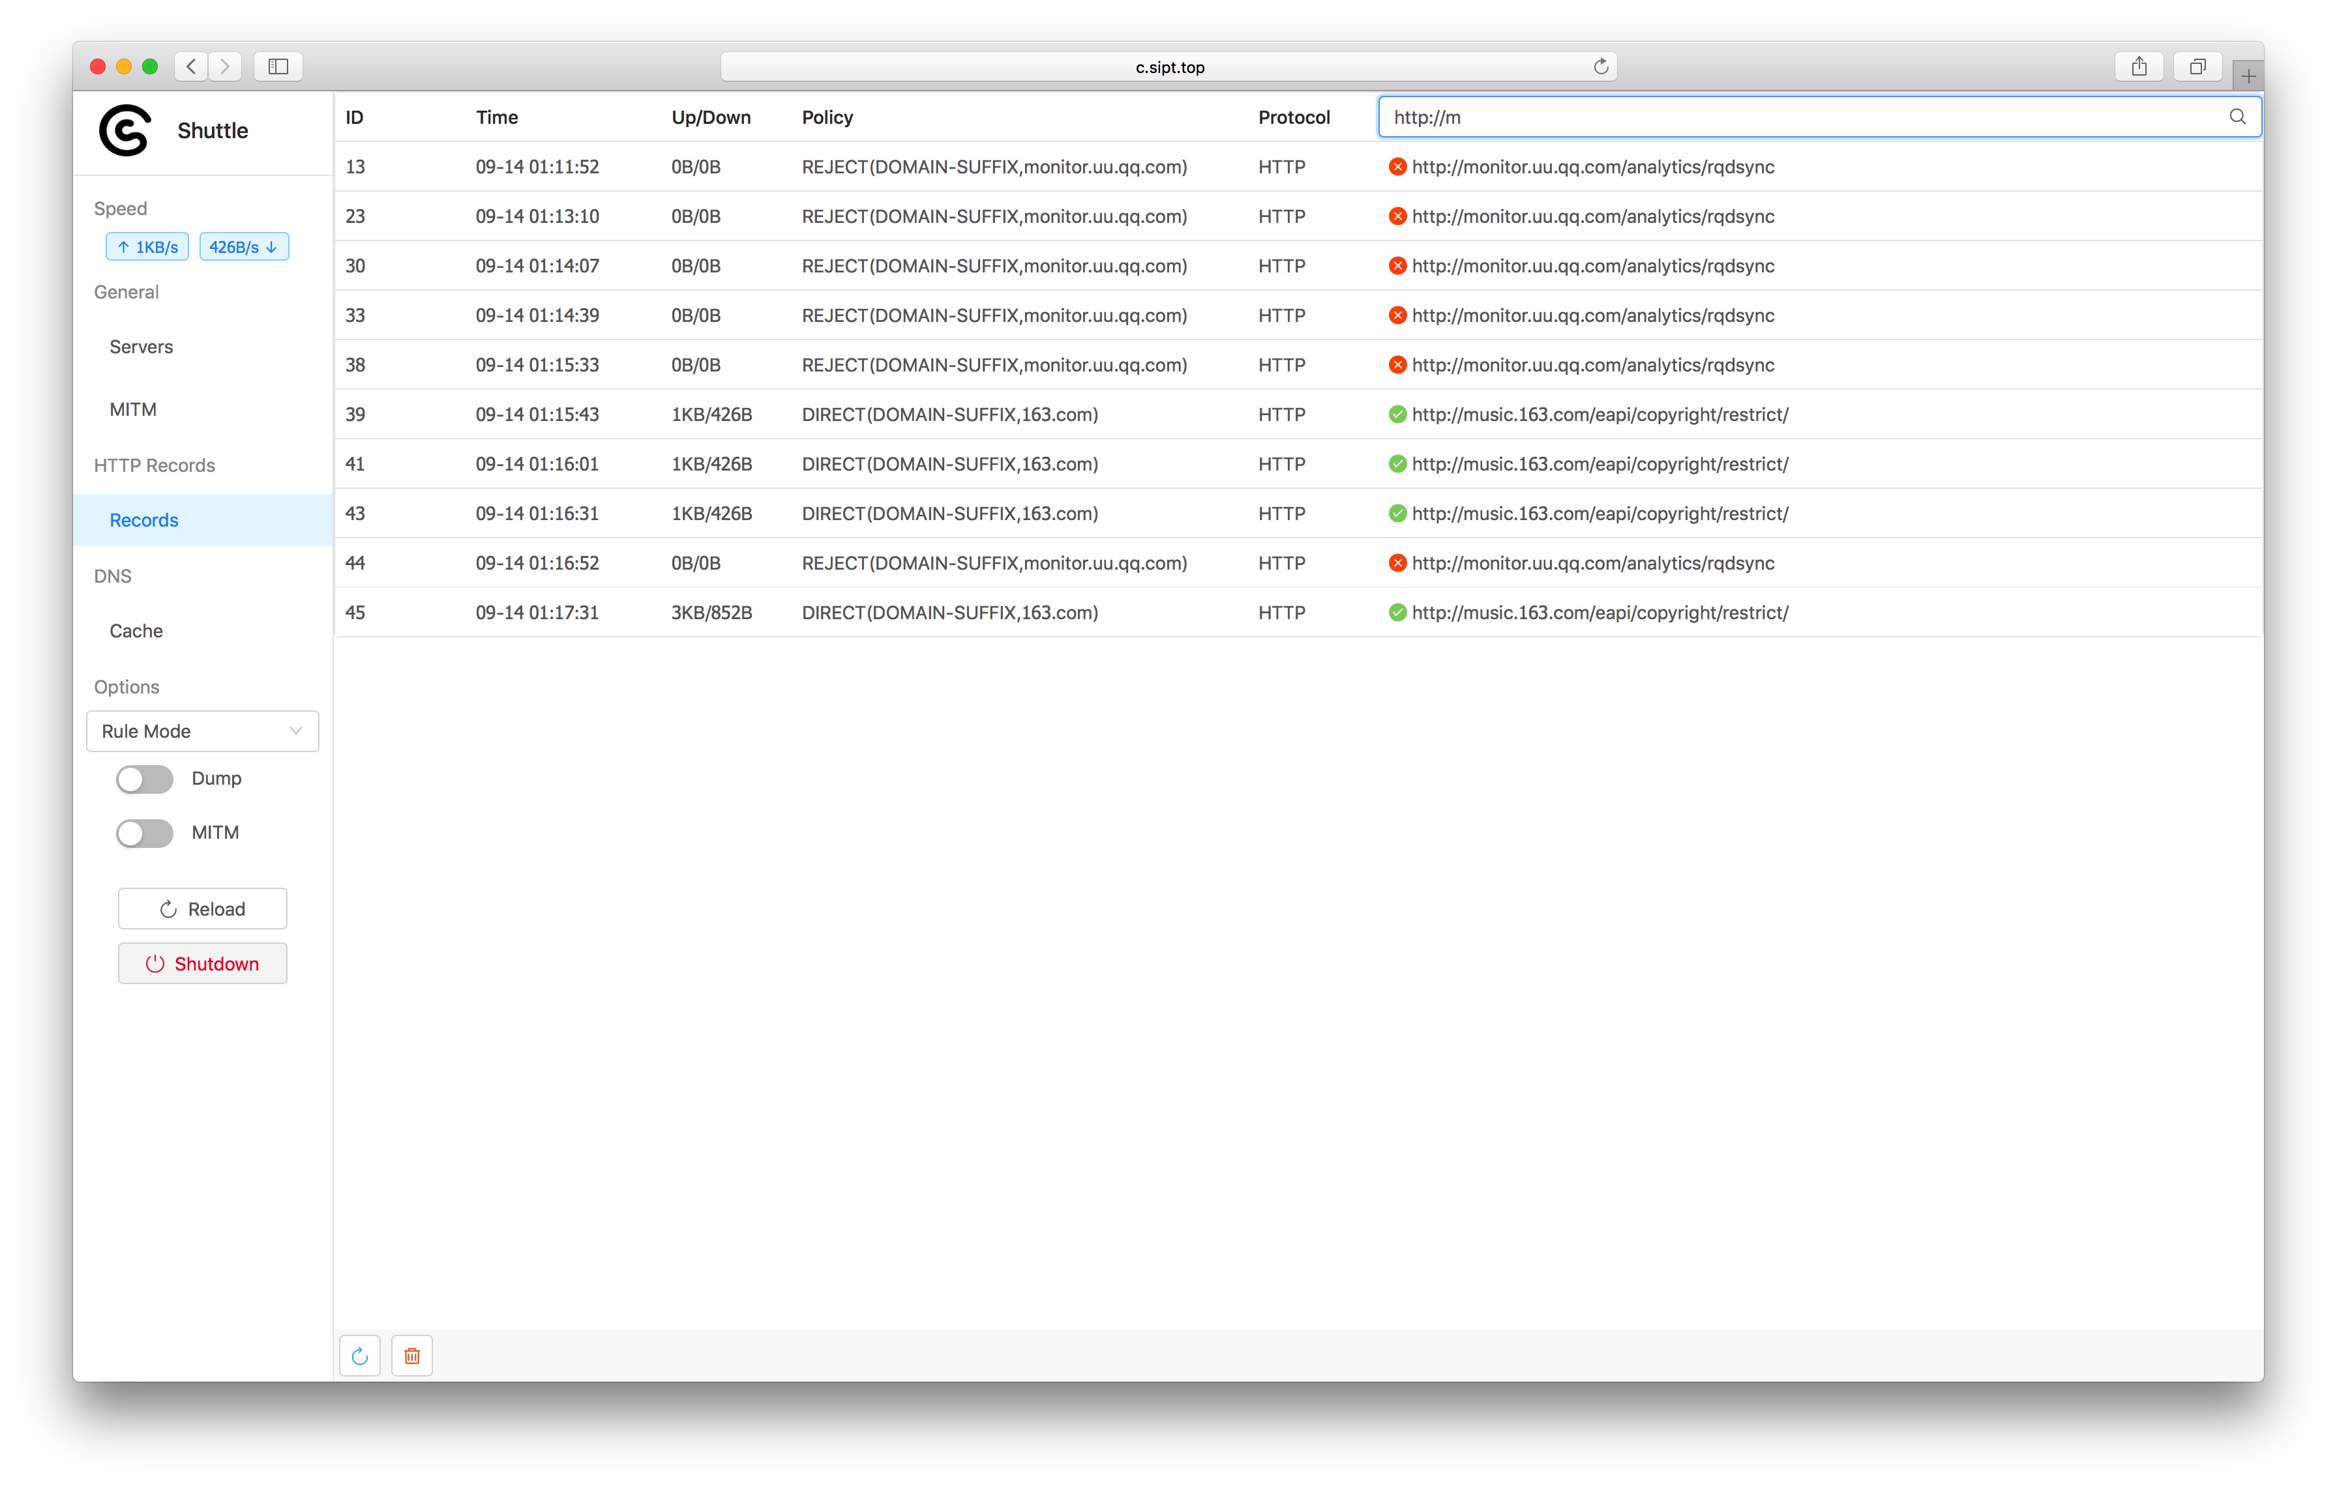Open a new browser tab with plus

(x=2248, y=76)
